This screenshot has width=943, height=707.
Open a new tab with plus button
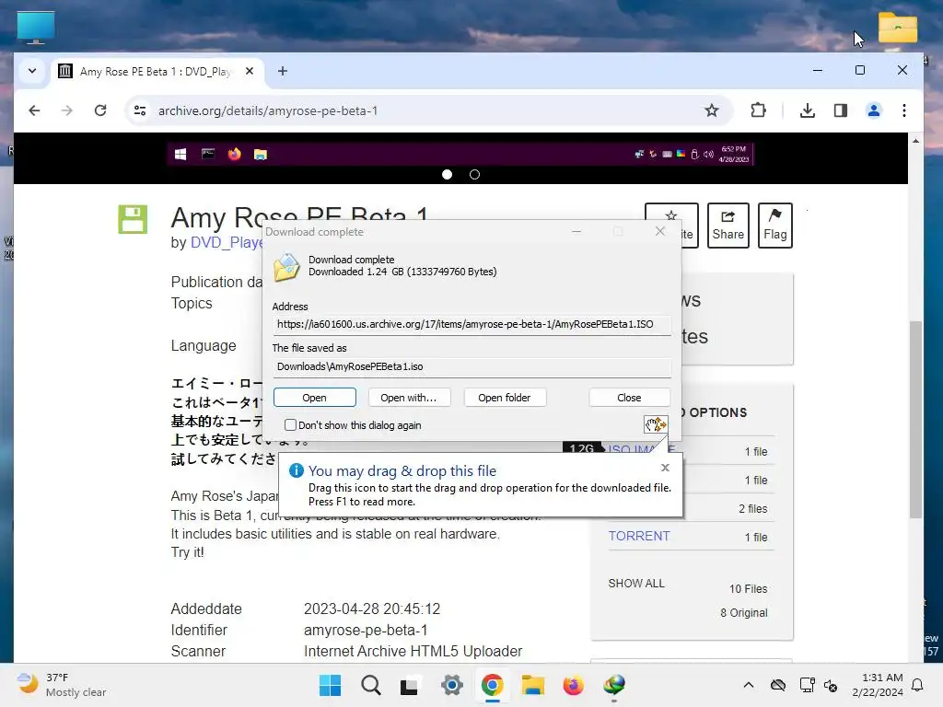[282, 71]
